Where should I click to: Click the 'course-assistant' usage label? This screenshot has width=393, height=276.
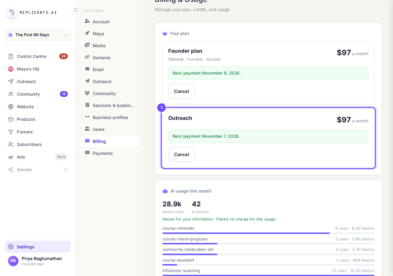[x=178, y=260]
